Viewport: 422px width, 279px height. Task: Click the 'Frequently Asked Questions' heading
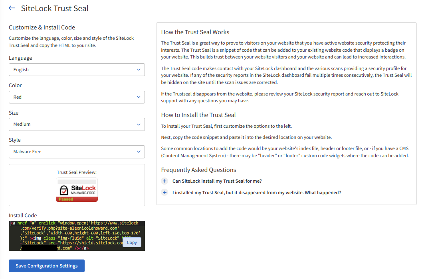point(198,170)
